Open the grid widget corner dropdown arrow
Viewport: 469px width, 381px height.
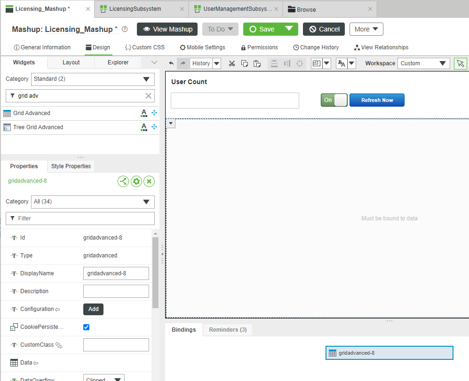pos(171,123)
